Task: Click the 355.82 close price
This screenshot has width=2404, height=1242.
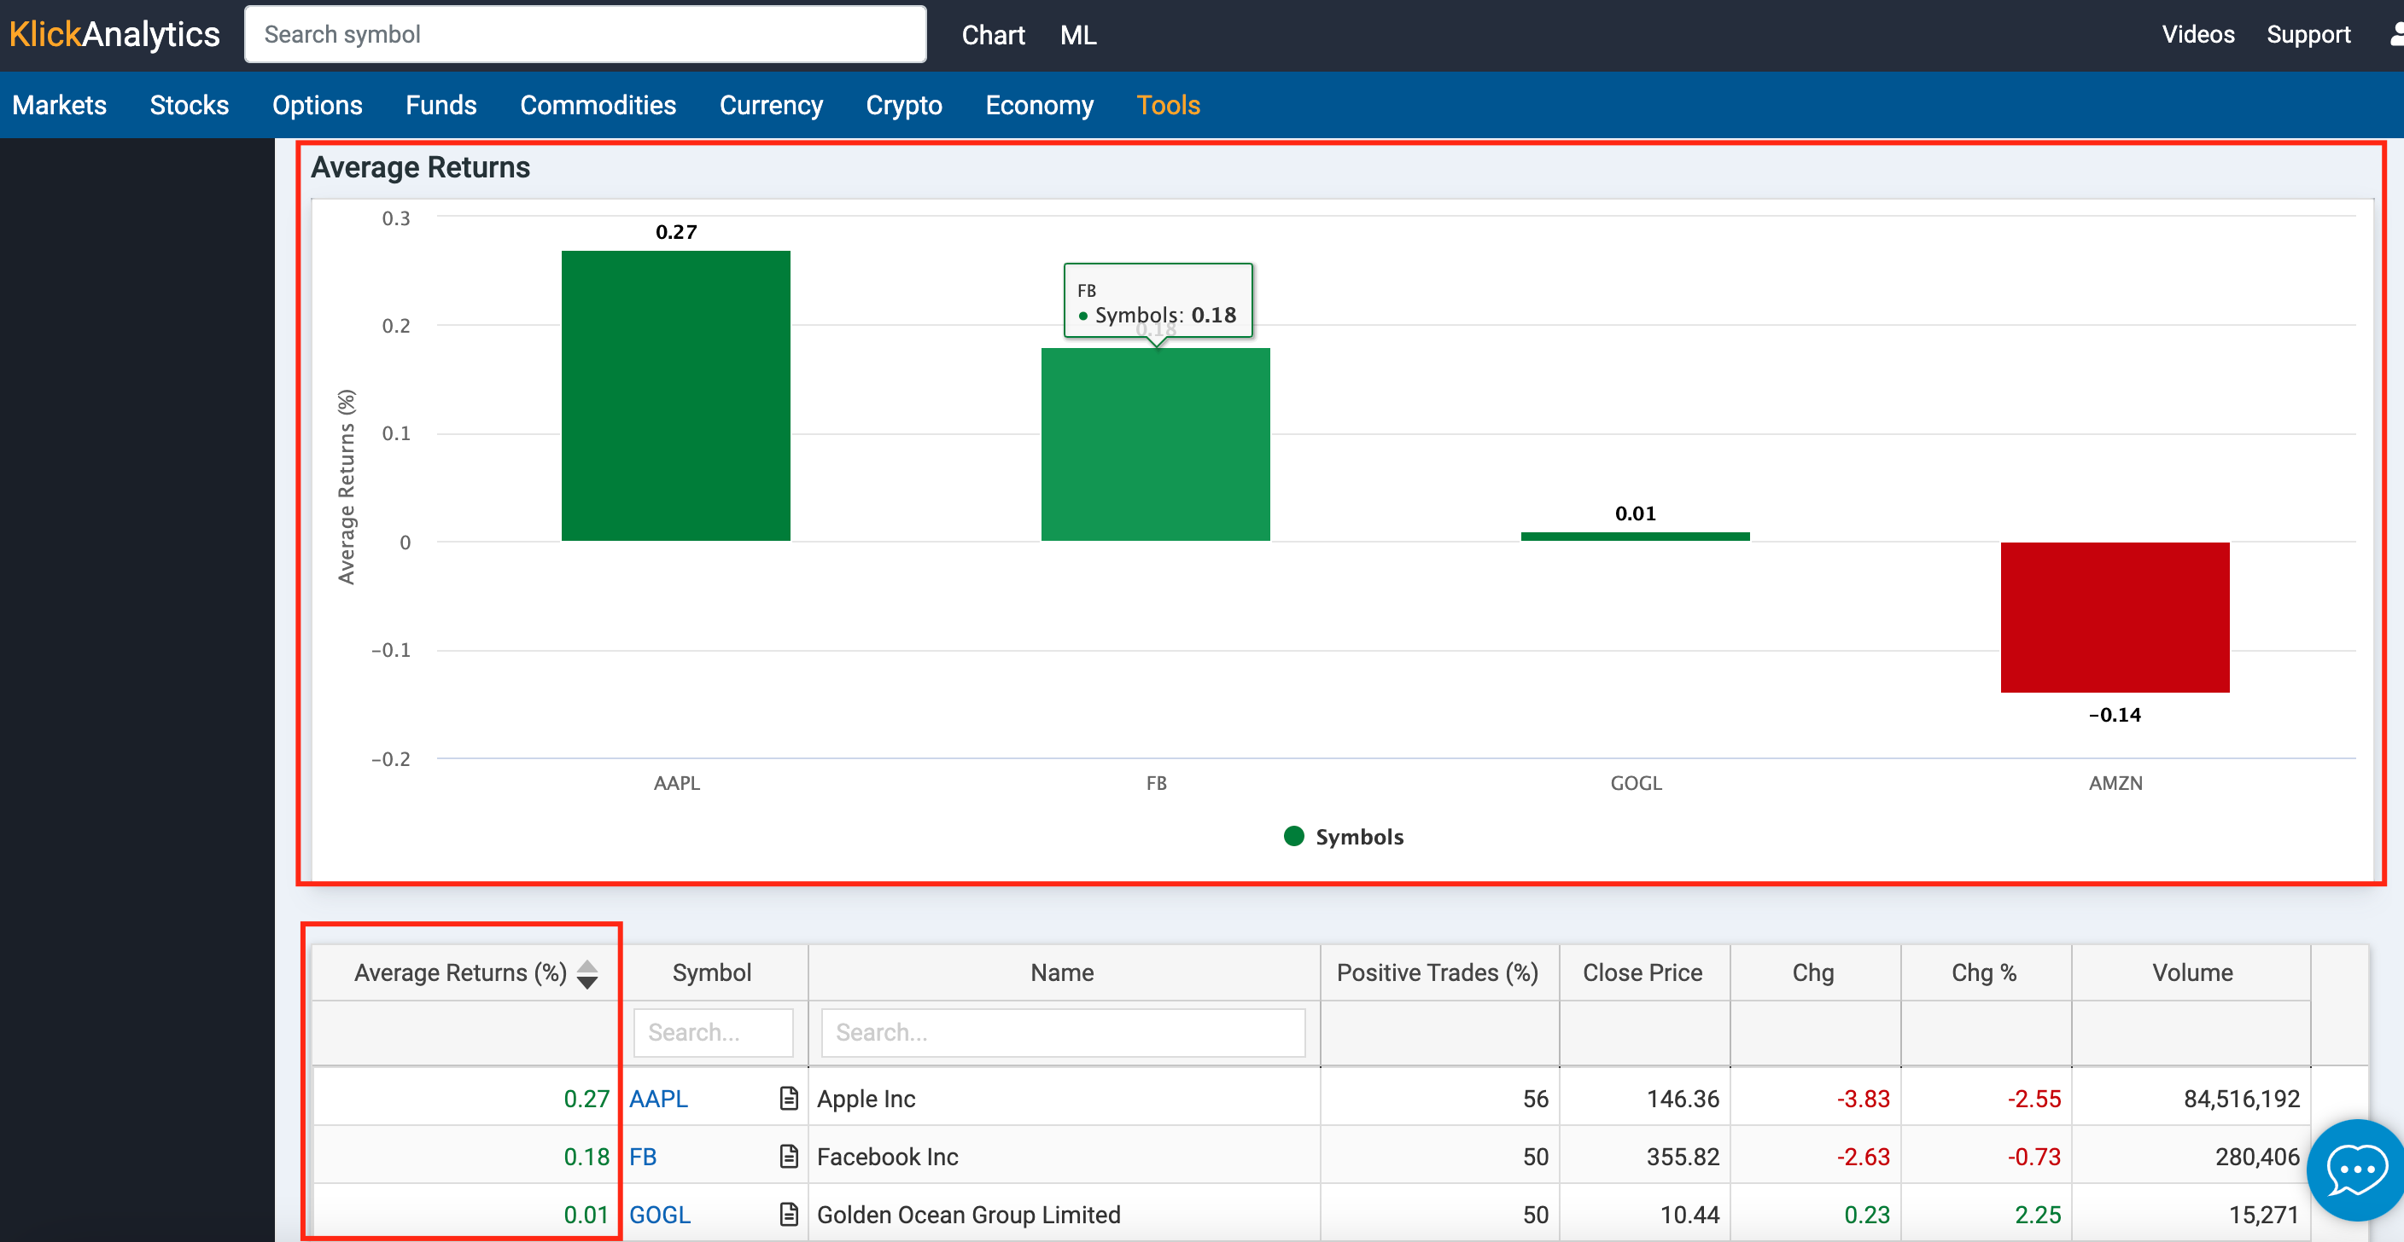Action: coord(1683,1156)
